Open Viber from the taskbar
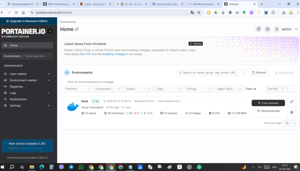300x171 pixels. click(62, 167)
